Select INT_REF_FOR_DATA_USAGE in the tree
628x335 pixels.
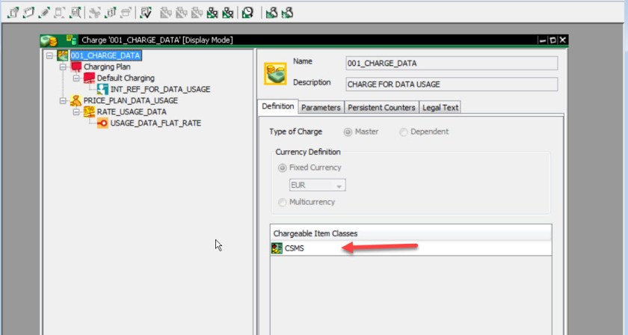[x=161, y=89]
